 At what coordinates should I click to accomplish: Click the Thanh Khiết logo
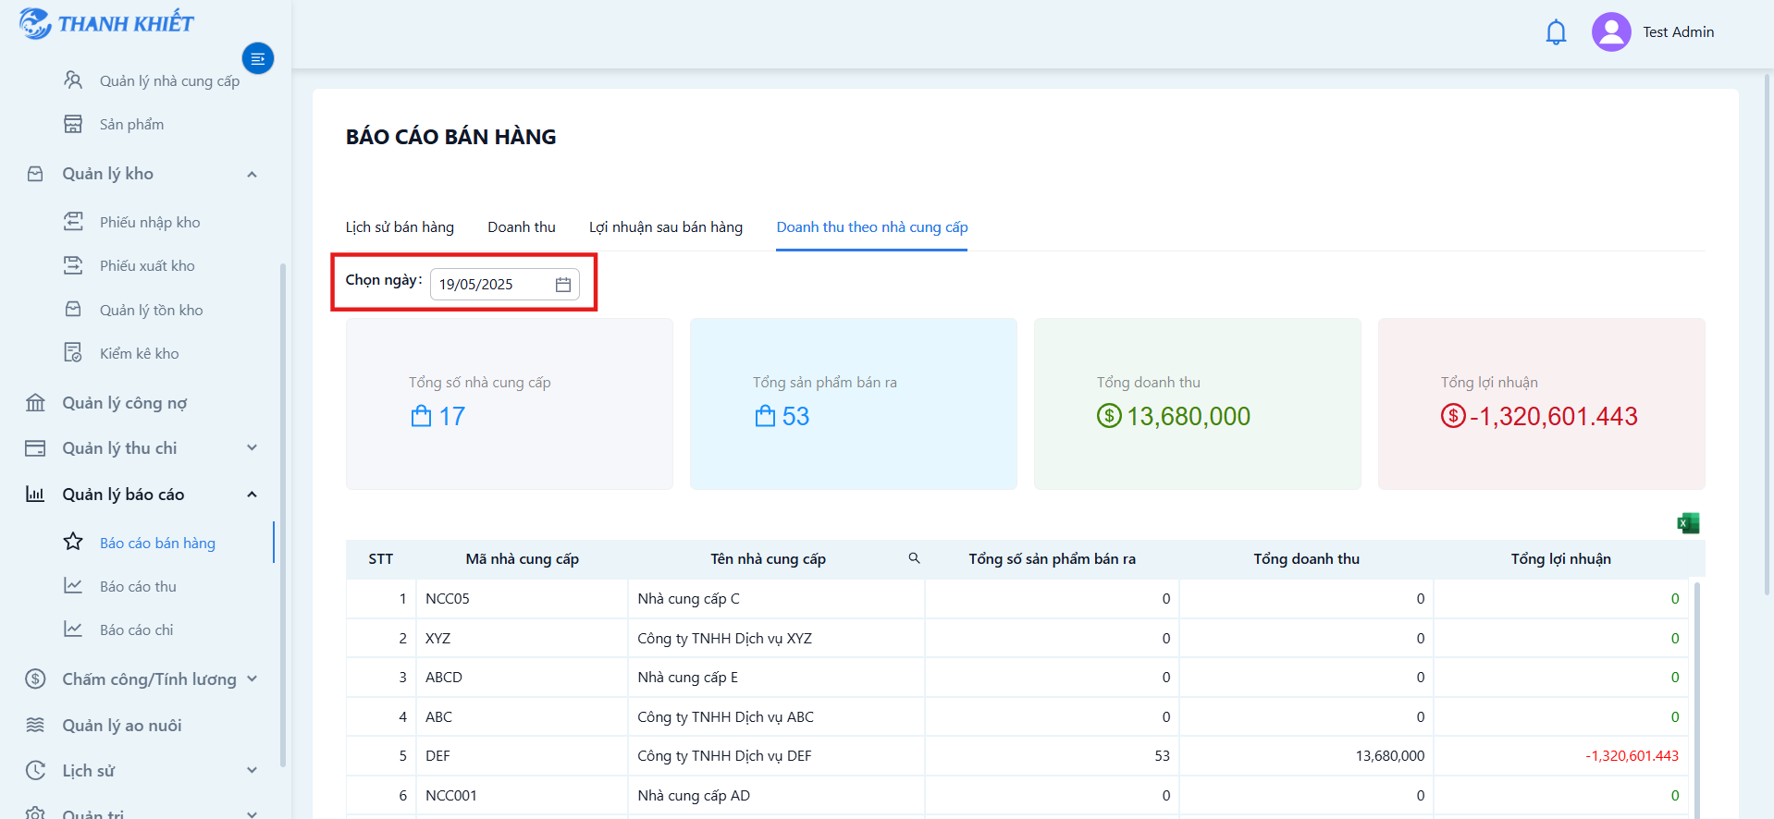point(106,23)
